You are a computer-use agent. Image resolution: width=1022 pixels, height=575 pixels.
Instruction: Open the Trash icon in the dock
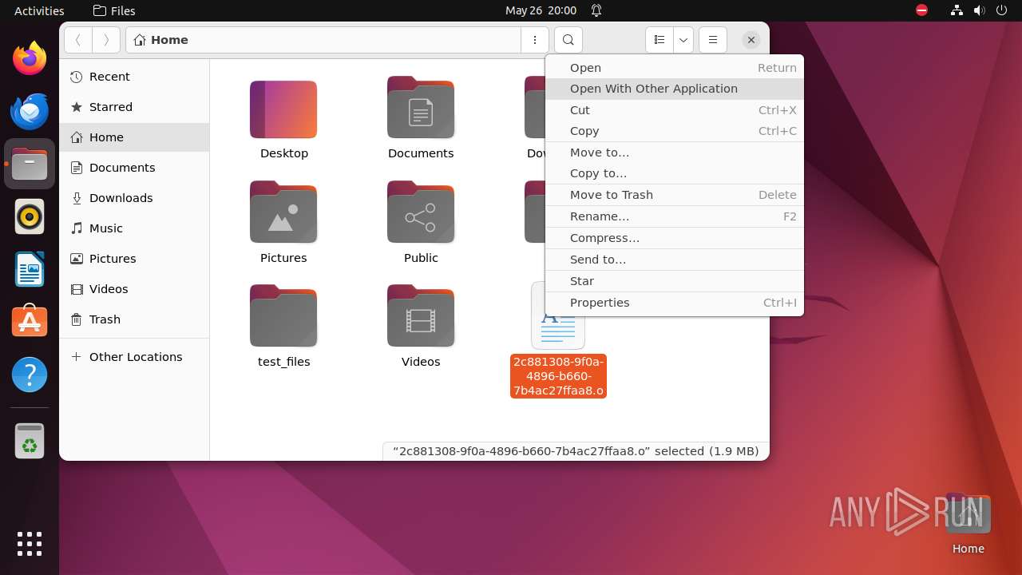(30, 441)
